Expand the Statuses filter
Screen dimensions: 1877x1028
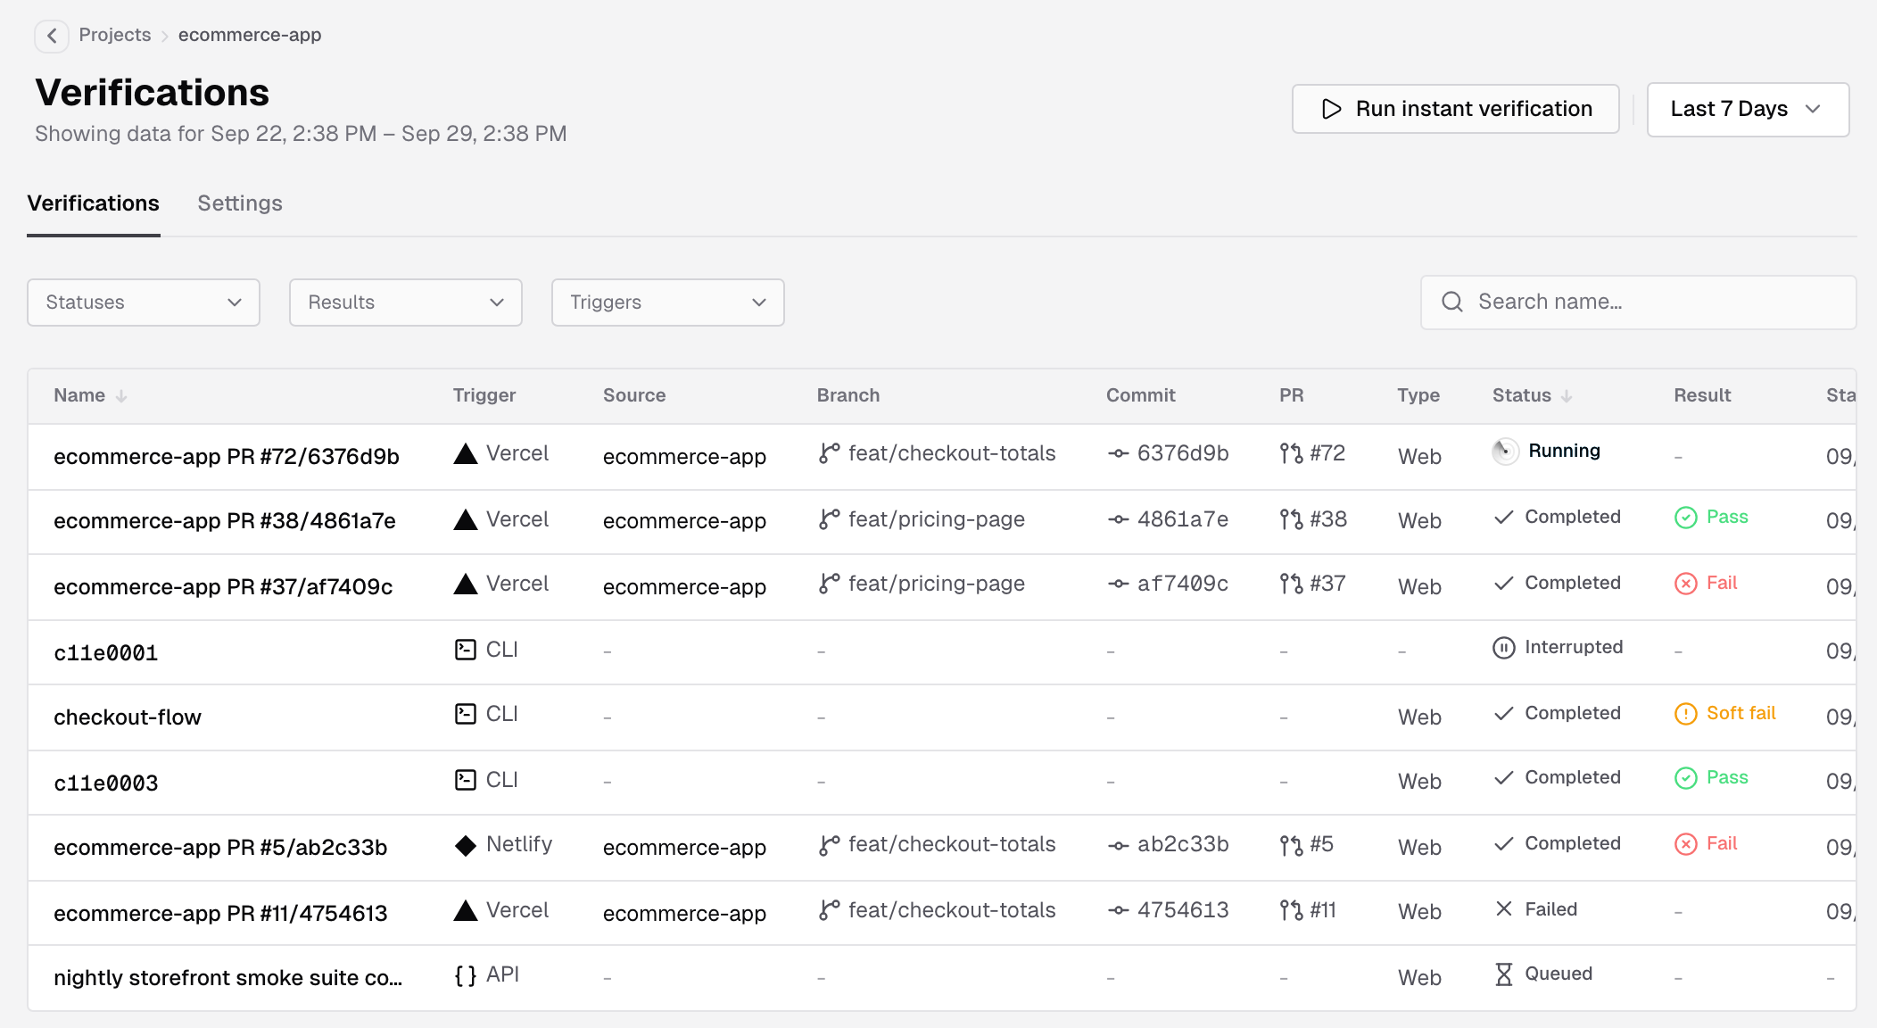click(144, 303)
